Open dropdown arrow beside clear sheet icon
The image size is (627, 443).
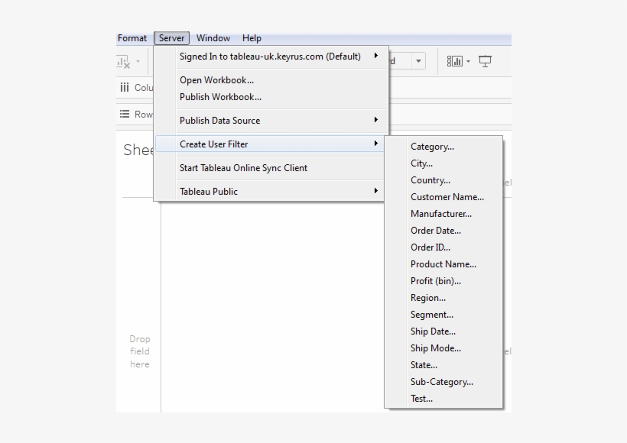click(x=138, y=62)
